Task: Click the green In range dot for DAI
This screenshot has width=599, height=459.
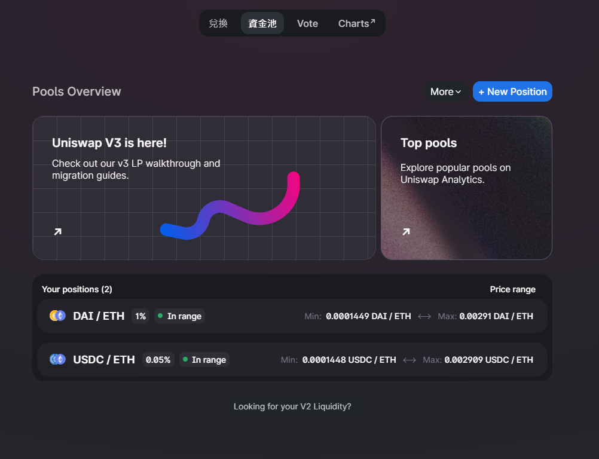Action: pos(160,316)
